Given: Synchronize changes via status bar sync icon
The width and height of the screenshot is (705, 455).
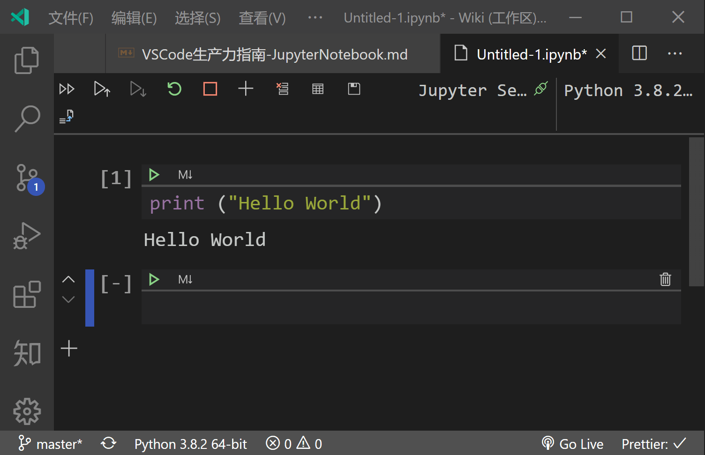Looking at the screenshot, I should click(x=108, y=443).
